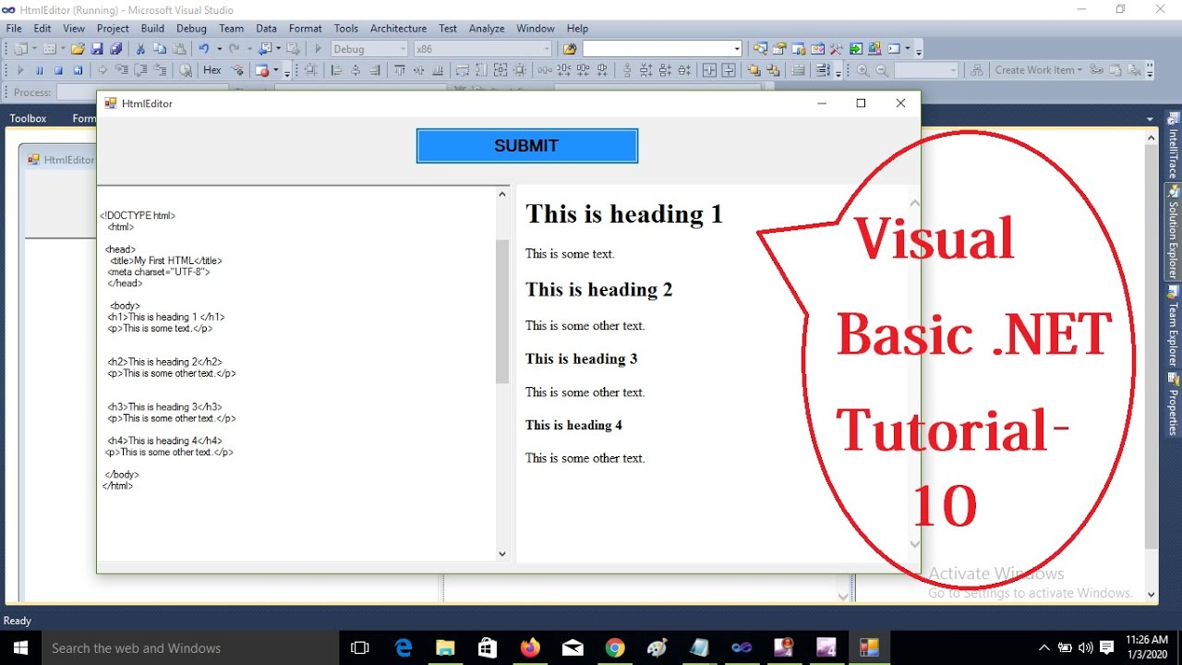This screenshot has width=1182, height=665.
Task: Click Windows Start button
Action: tap(20, 647)
